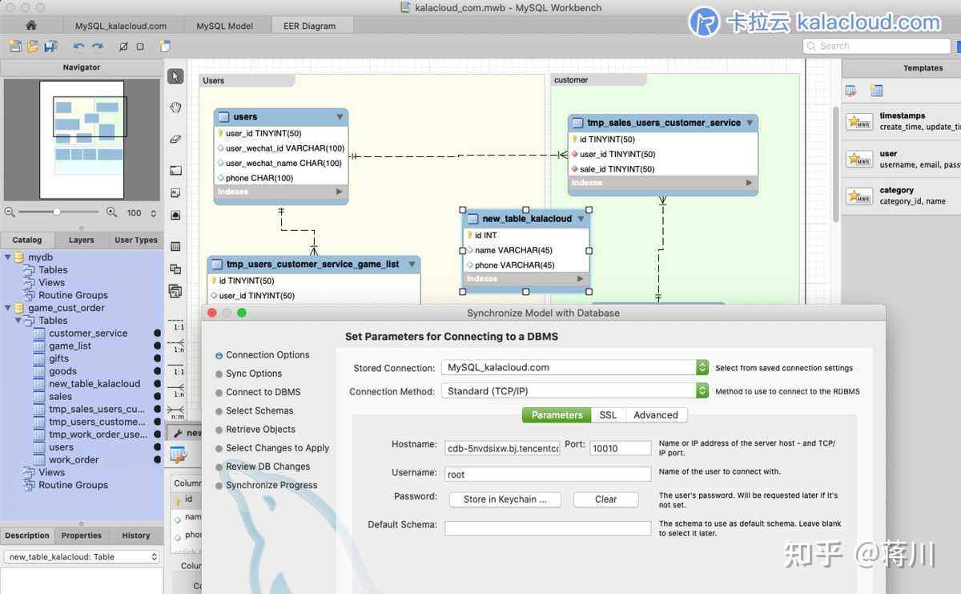Click the Navigator diagram overview thumbnail
Image resolution: width=961 pixels, height=594 pixels.
(x=82, y=139)
